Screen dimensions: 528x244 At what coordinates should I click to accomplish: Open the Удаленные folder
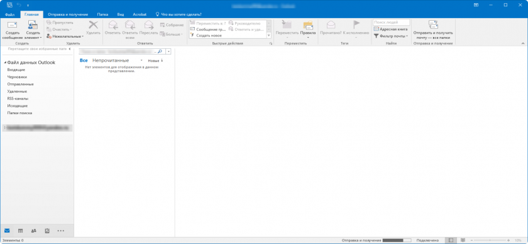click(x=17, y=92)
